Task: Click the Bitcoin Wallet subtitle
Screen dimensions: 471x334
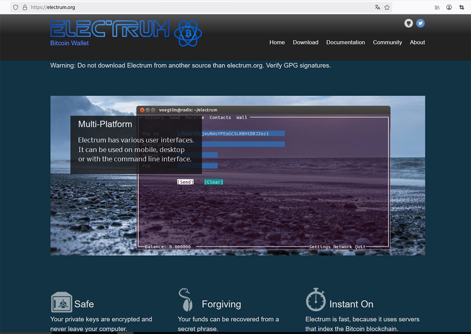Action: pyautogui.click(x=69, y=43)
